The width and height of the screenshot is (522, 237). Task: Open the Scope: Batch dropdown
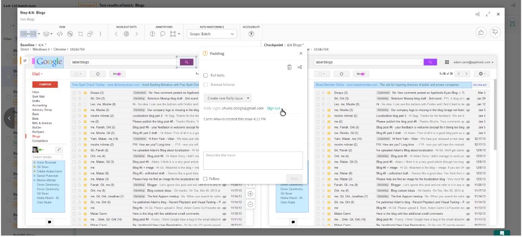pos(212,34)
